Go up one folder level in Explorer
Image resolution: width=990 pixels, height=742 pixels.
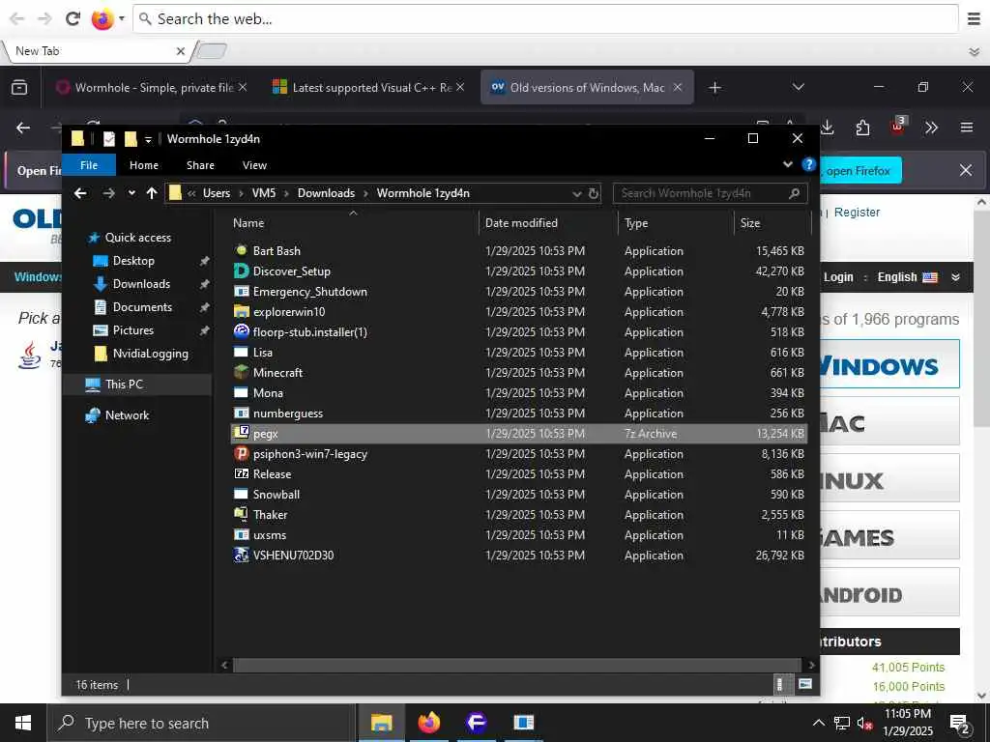(x=152, y=193)
